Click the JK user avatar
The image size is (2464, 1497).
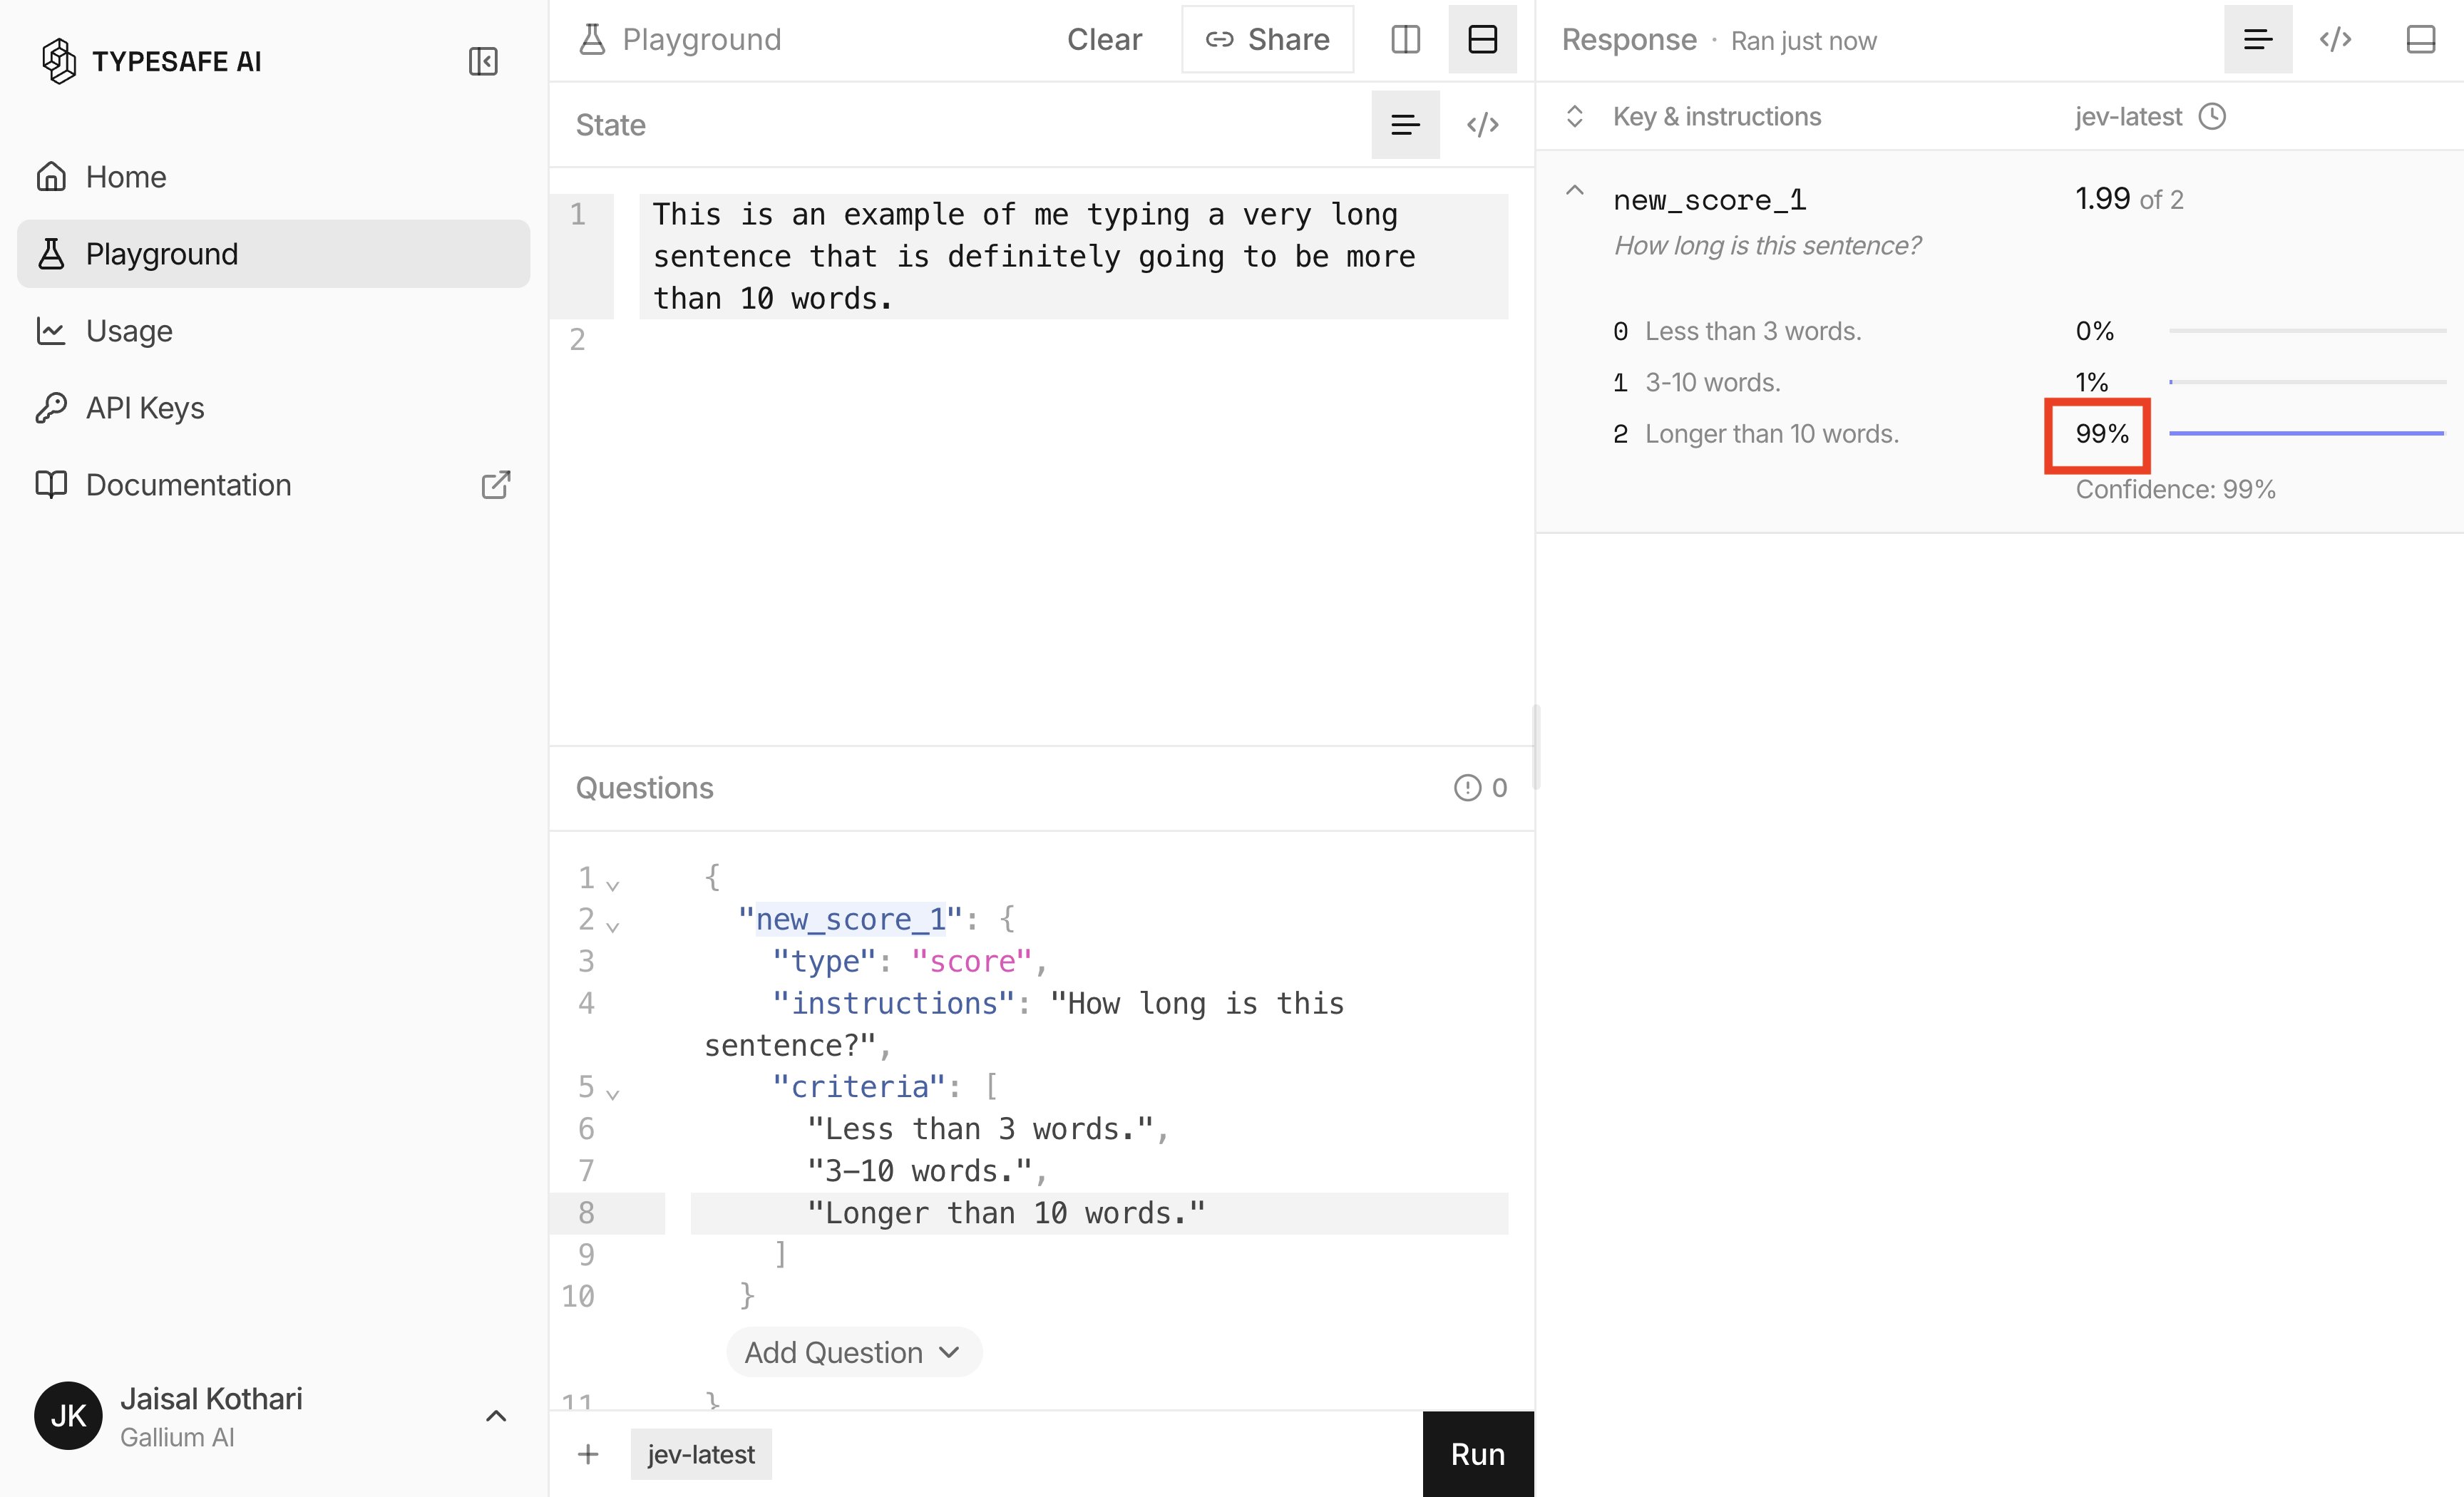point(68,1415)
